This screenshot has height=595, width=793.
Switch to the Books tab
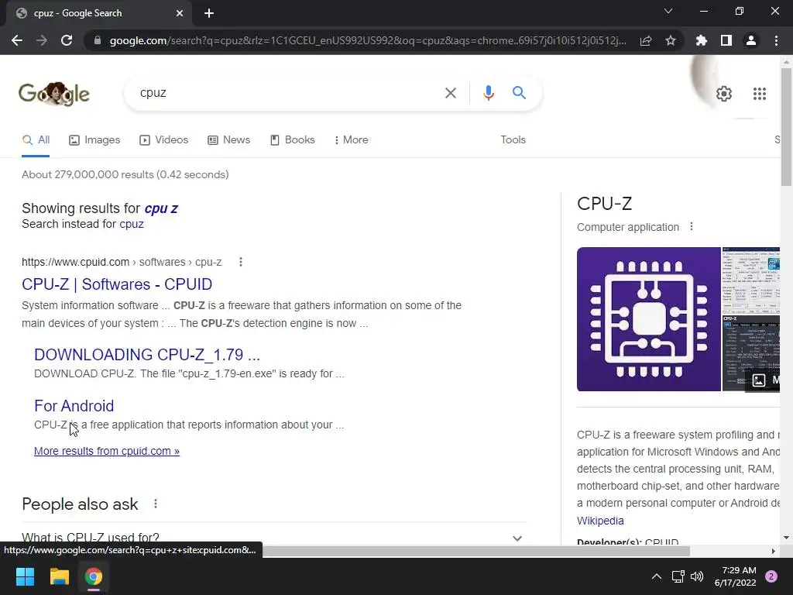point(292,140)
